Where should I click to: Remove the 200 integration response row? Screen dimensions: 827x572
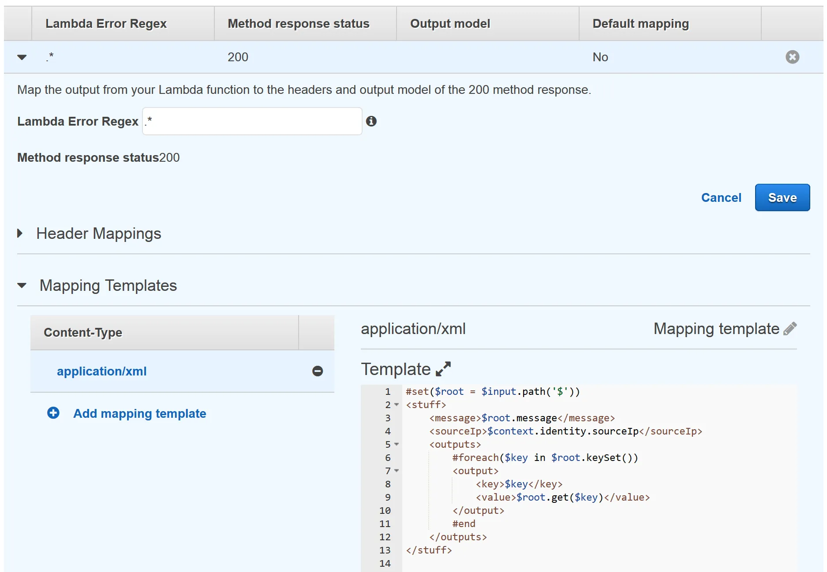coord(792,57)
